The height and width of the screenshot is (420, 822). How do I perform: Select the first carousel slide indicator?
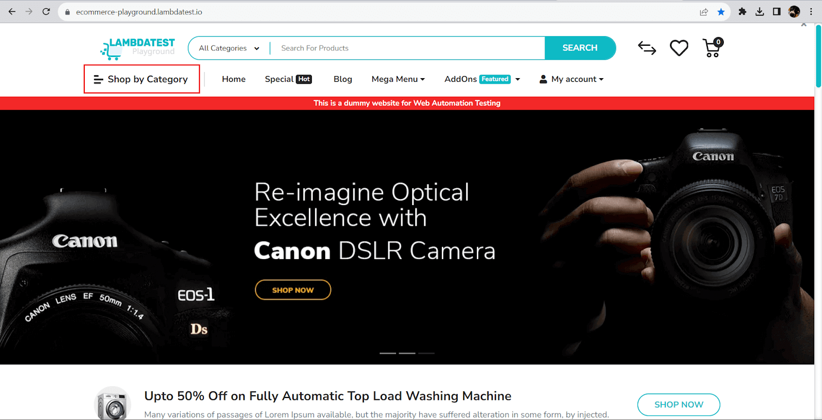(388, 353)
